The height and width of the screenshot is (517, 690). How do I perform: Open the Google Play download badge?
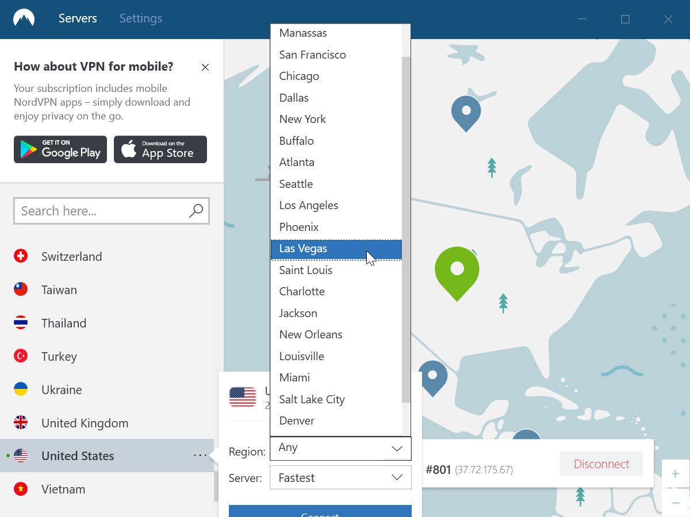(x=60, y=149)
